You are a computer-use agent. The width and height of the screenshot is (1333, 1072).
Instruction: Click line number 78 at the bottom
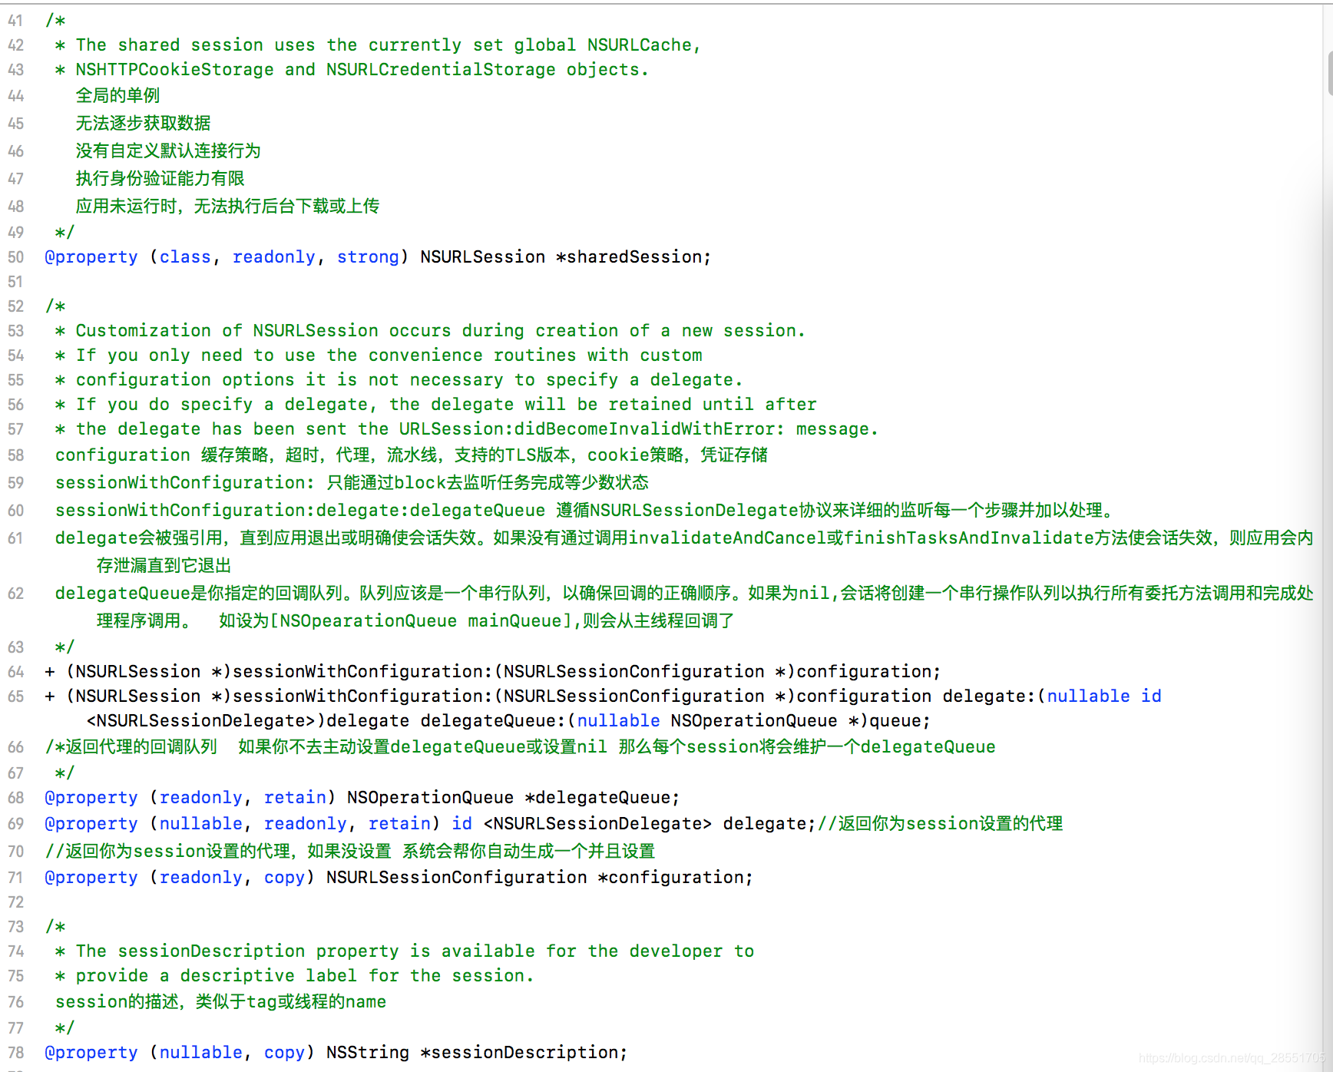pyautogui.click(x=15, y=1052)
